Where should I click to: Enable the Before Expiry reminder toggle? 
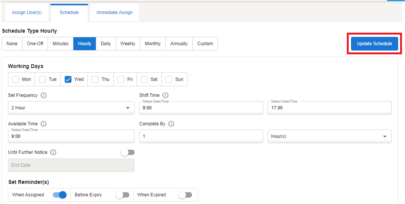pos(122,195)
